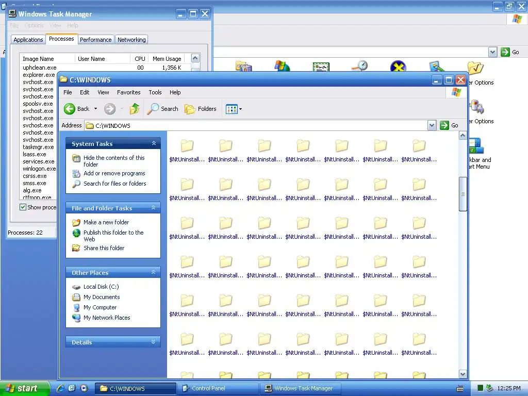The image size is (528, 396).
Task: Toggle the Folders pane button
Action: (x=201, y=109)
